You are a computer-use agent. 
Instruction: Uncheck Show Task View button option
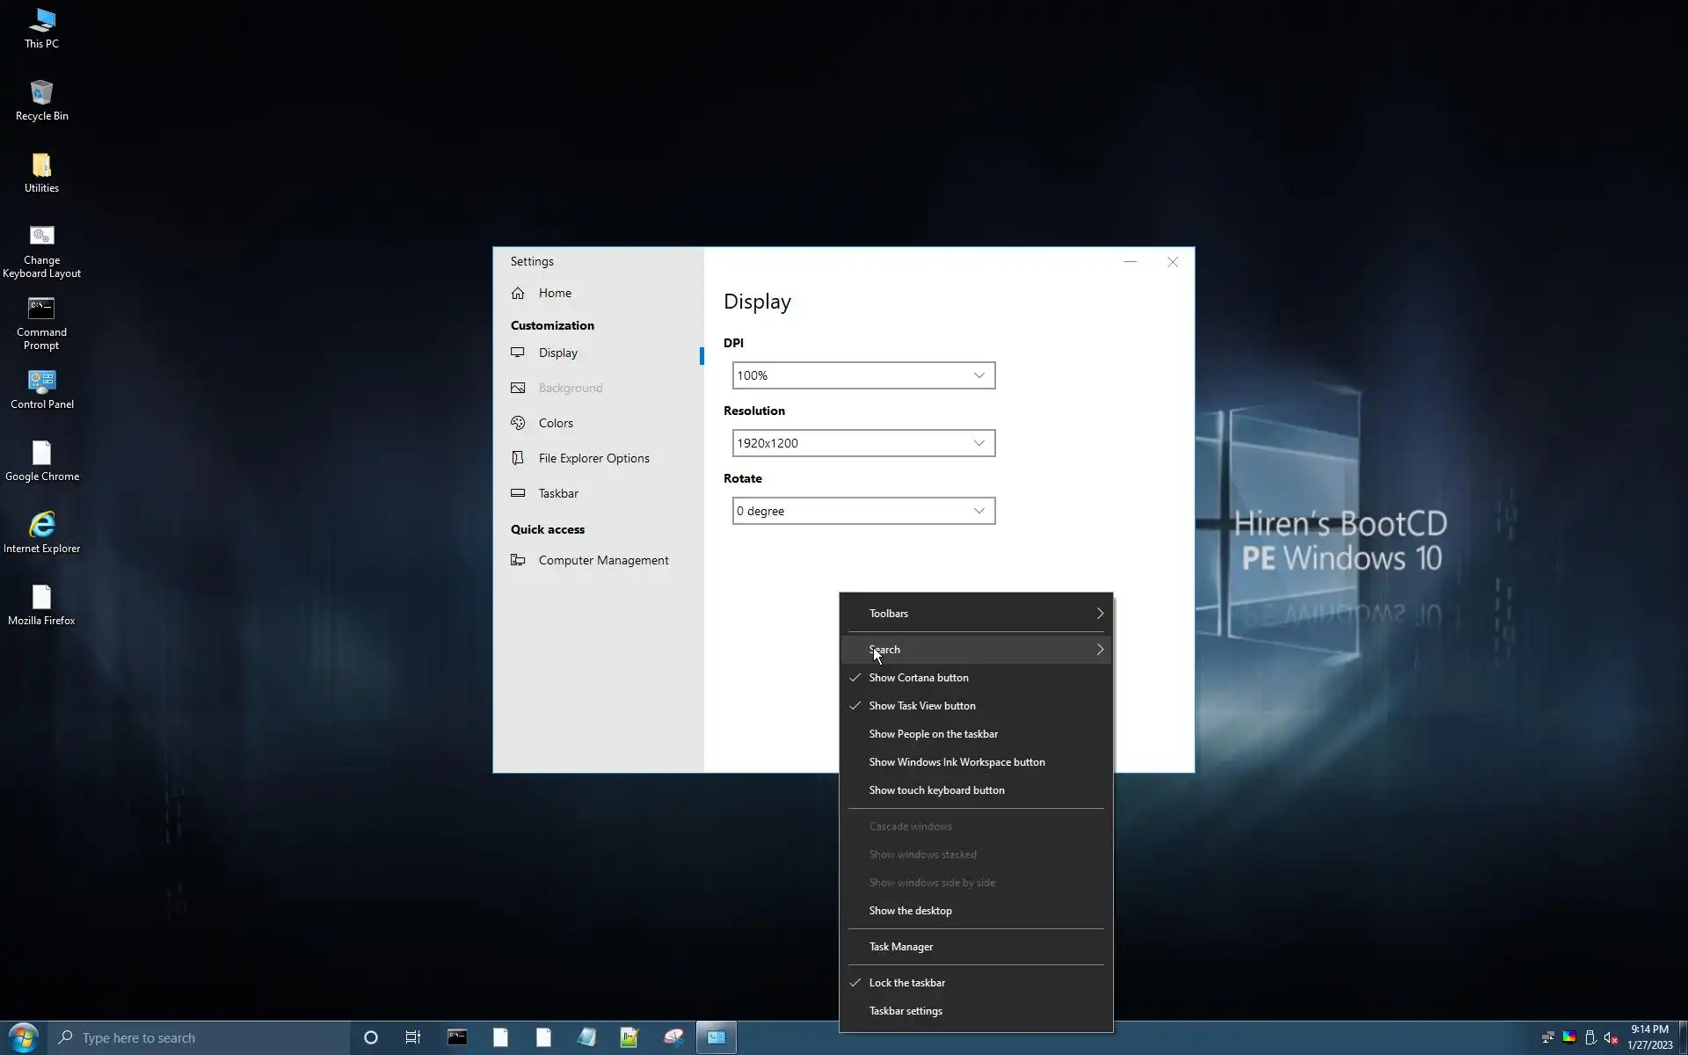coord(921,706)
